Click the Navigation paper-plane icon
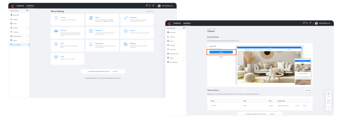Image resolution: width=342 pixels, height=129 pixels. [x=126, y=18]
